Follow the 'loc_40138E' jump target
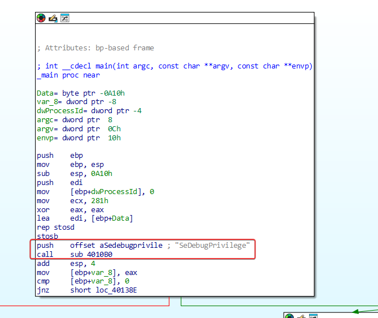 point(116,290)
